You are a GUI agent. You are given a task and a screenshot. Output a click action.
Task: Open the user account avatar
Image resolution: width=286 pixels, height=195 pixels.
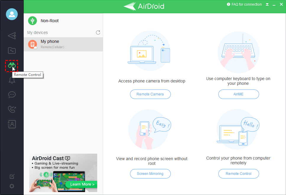(x=12, y=14)
